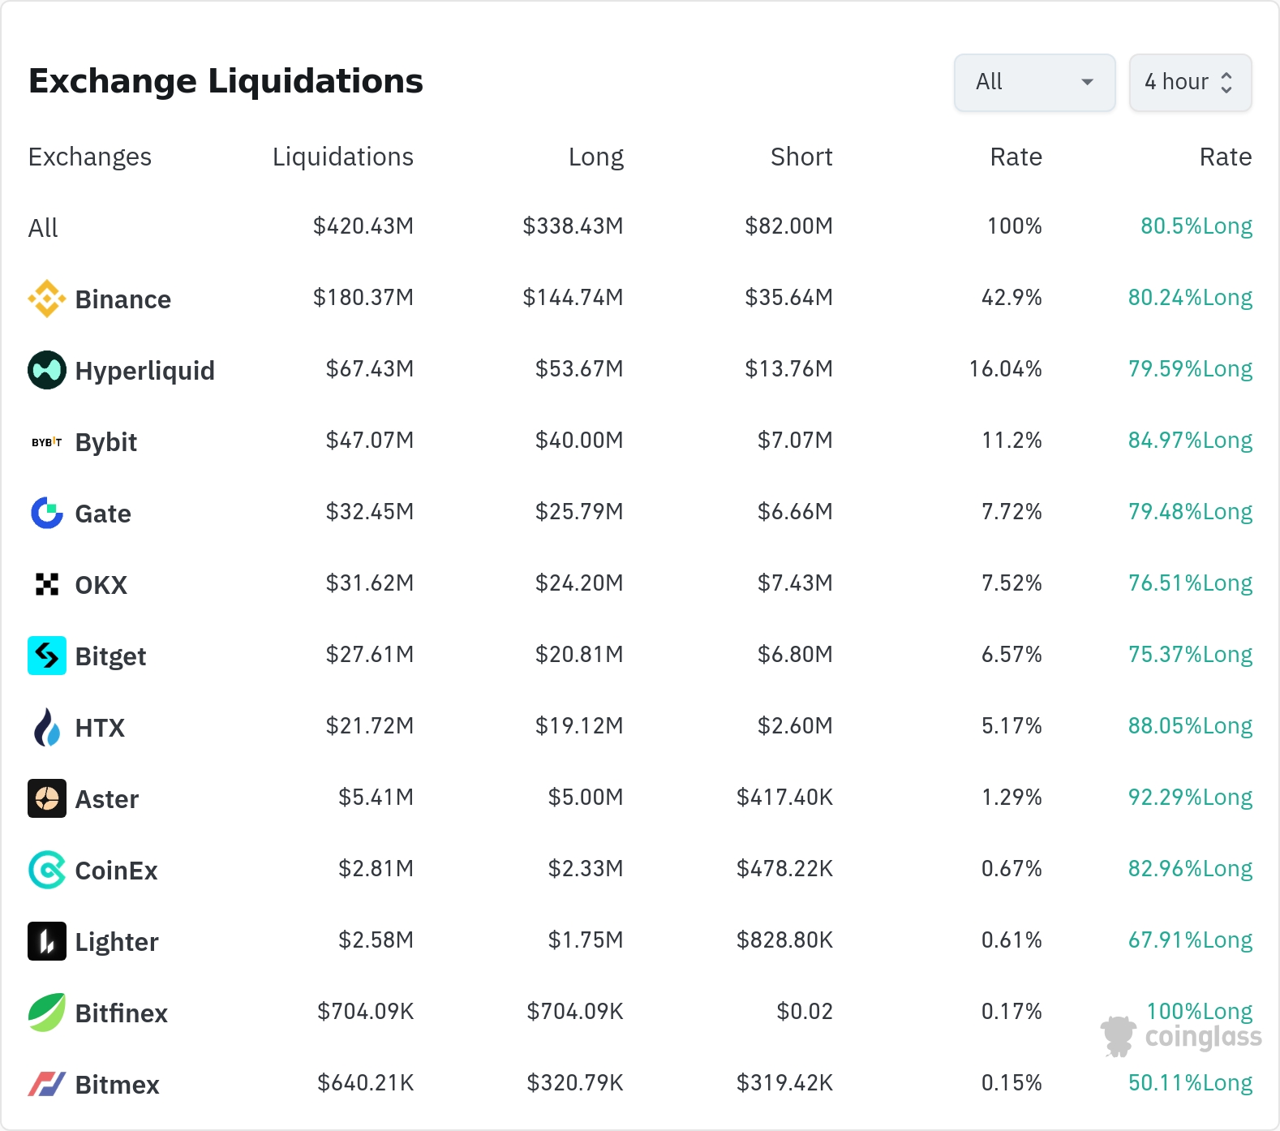Image resolution: width=1280 pixels, height=1131 pixels.
Task: Click the Bitfinex leaf logo icon
Action: coord(47,1013)
